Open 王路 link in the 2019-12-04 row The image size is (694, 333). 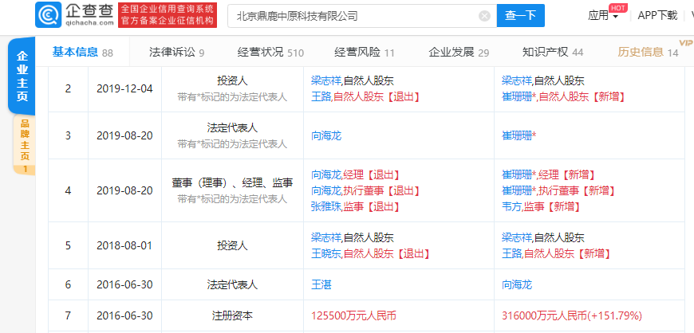tap(321, 97)
